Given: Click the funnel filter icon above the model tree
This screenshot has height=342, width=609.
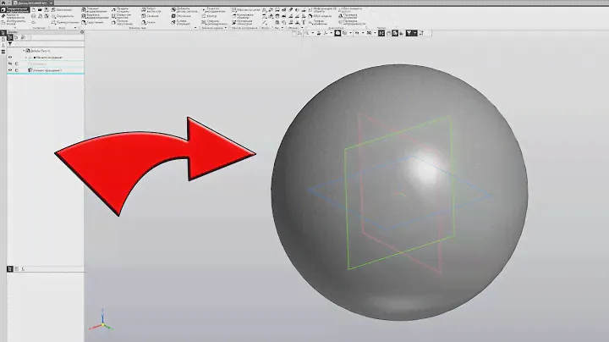Looking at the screenshot, I should tap(11, 42).
